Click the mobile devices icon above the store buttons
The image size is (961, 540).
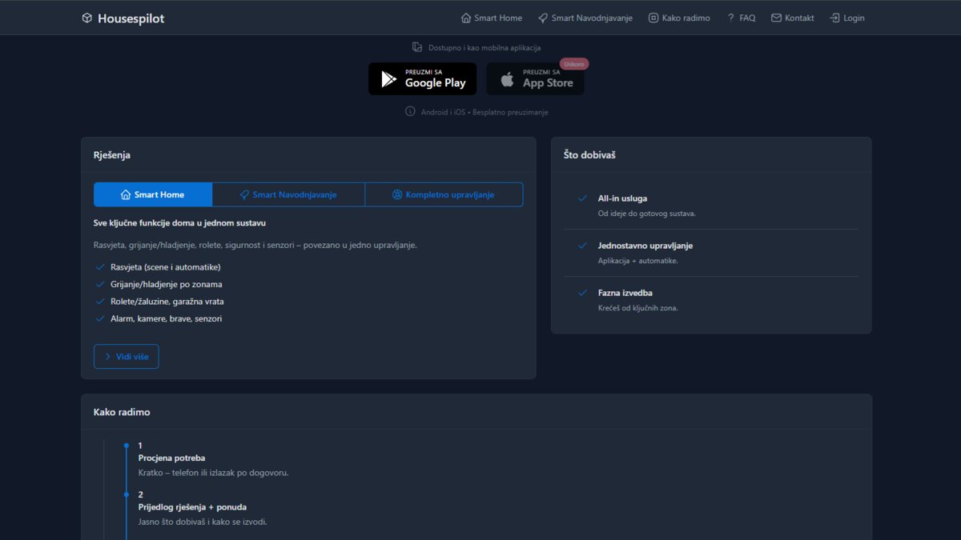click(417, 47)
